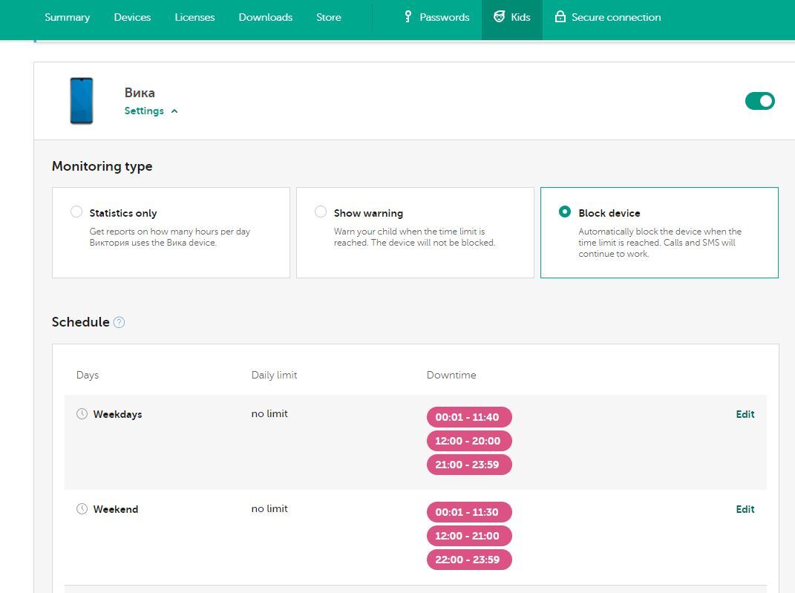Click the weekdays 12:00 - 20:00 downtime badge
This screenshot has height=593, width=795.
[x=468, y=441]
